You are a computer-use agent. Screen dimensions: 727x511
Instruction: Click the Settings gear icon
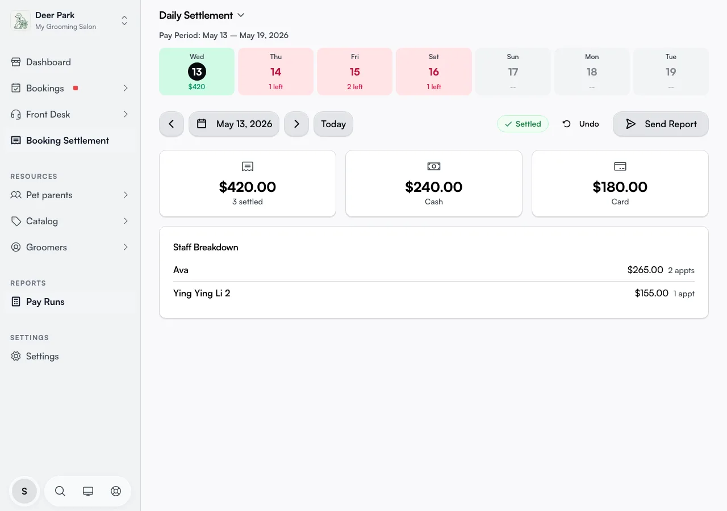(16, 356)
